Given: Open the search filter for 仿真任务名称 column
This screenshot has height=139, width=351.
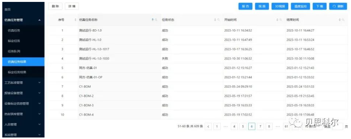Looking at the screenshot, I should pyautogui.click(x=156, y=20).
